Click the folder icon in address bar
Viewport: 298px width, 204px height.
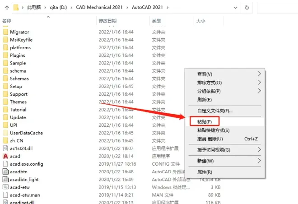(16, 7)
